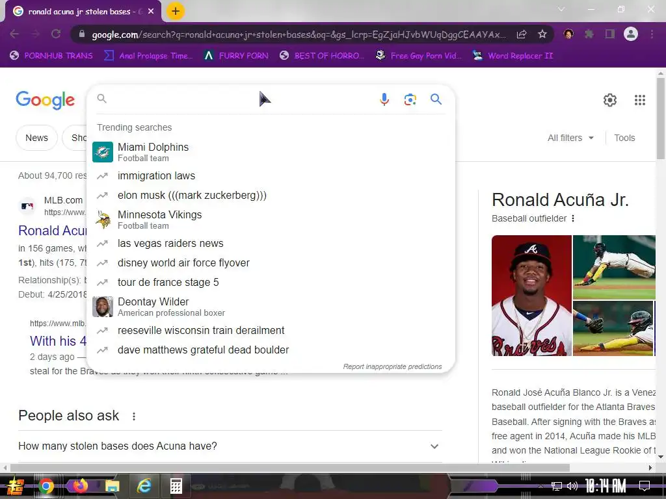Image resolution: width=666 pixels, height=499 pixels.
Task: Close the ronald acuna jr stolen bases tab
Action: 151,12
